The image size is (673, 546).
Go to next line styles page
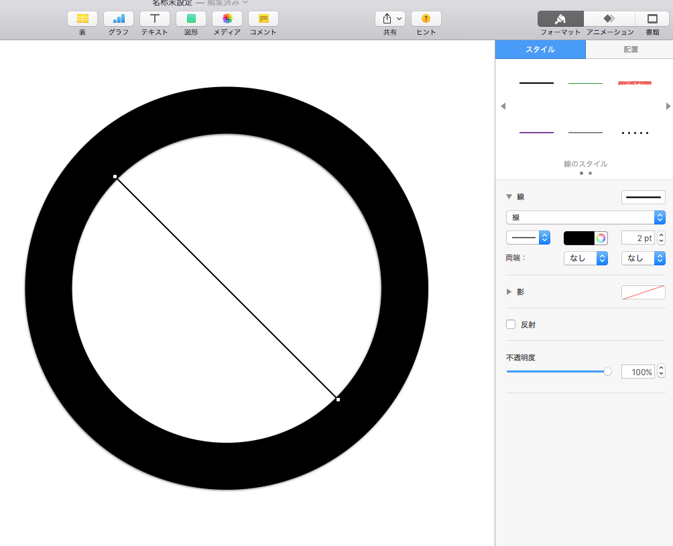tap(668, 106)
